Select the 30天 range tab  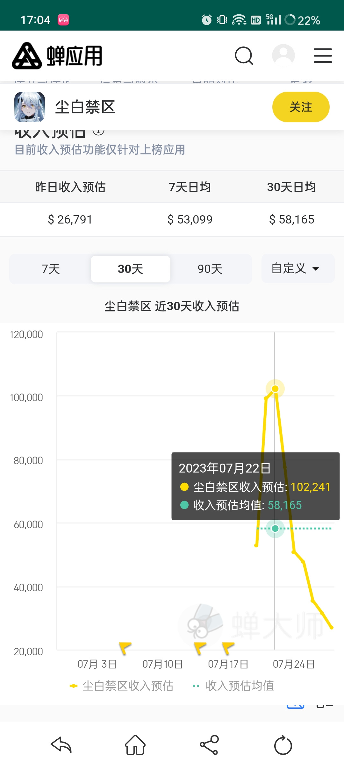130,269
